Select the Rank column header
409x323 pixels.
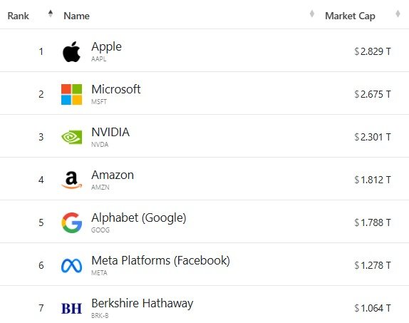18,16
